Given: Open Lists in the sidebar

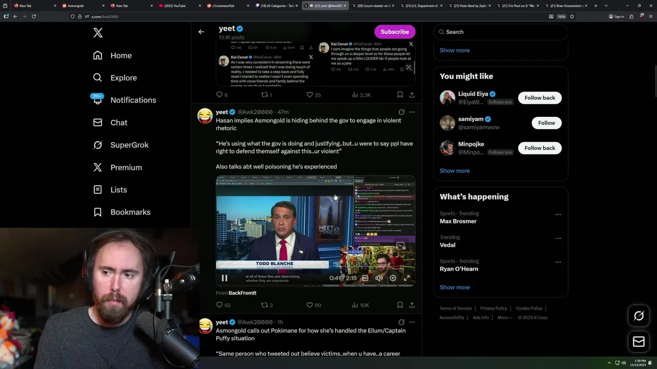Looking at the screenshot, I should coord(110,190).
